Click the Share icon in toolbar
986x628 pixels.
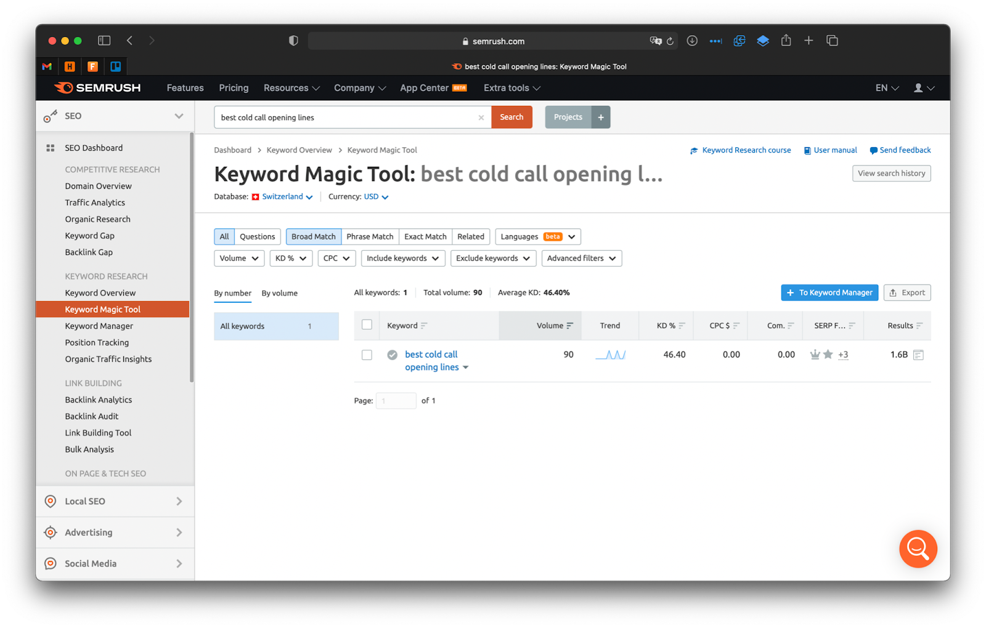click(786, 40)
